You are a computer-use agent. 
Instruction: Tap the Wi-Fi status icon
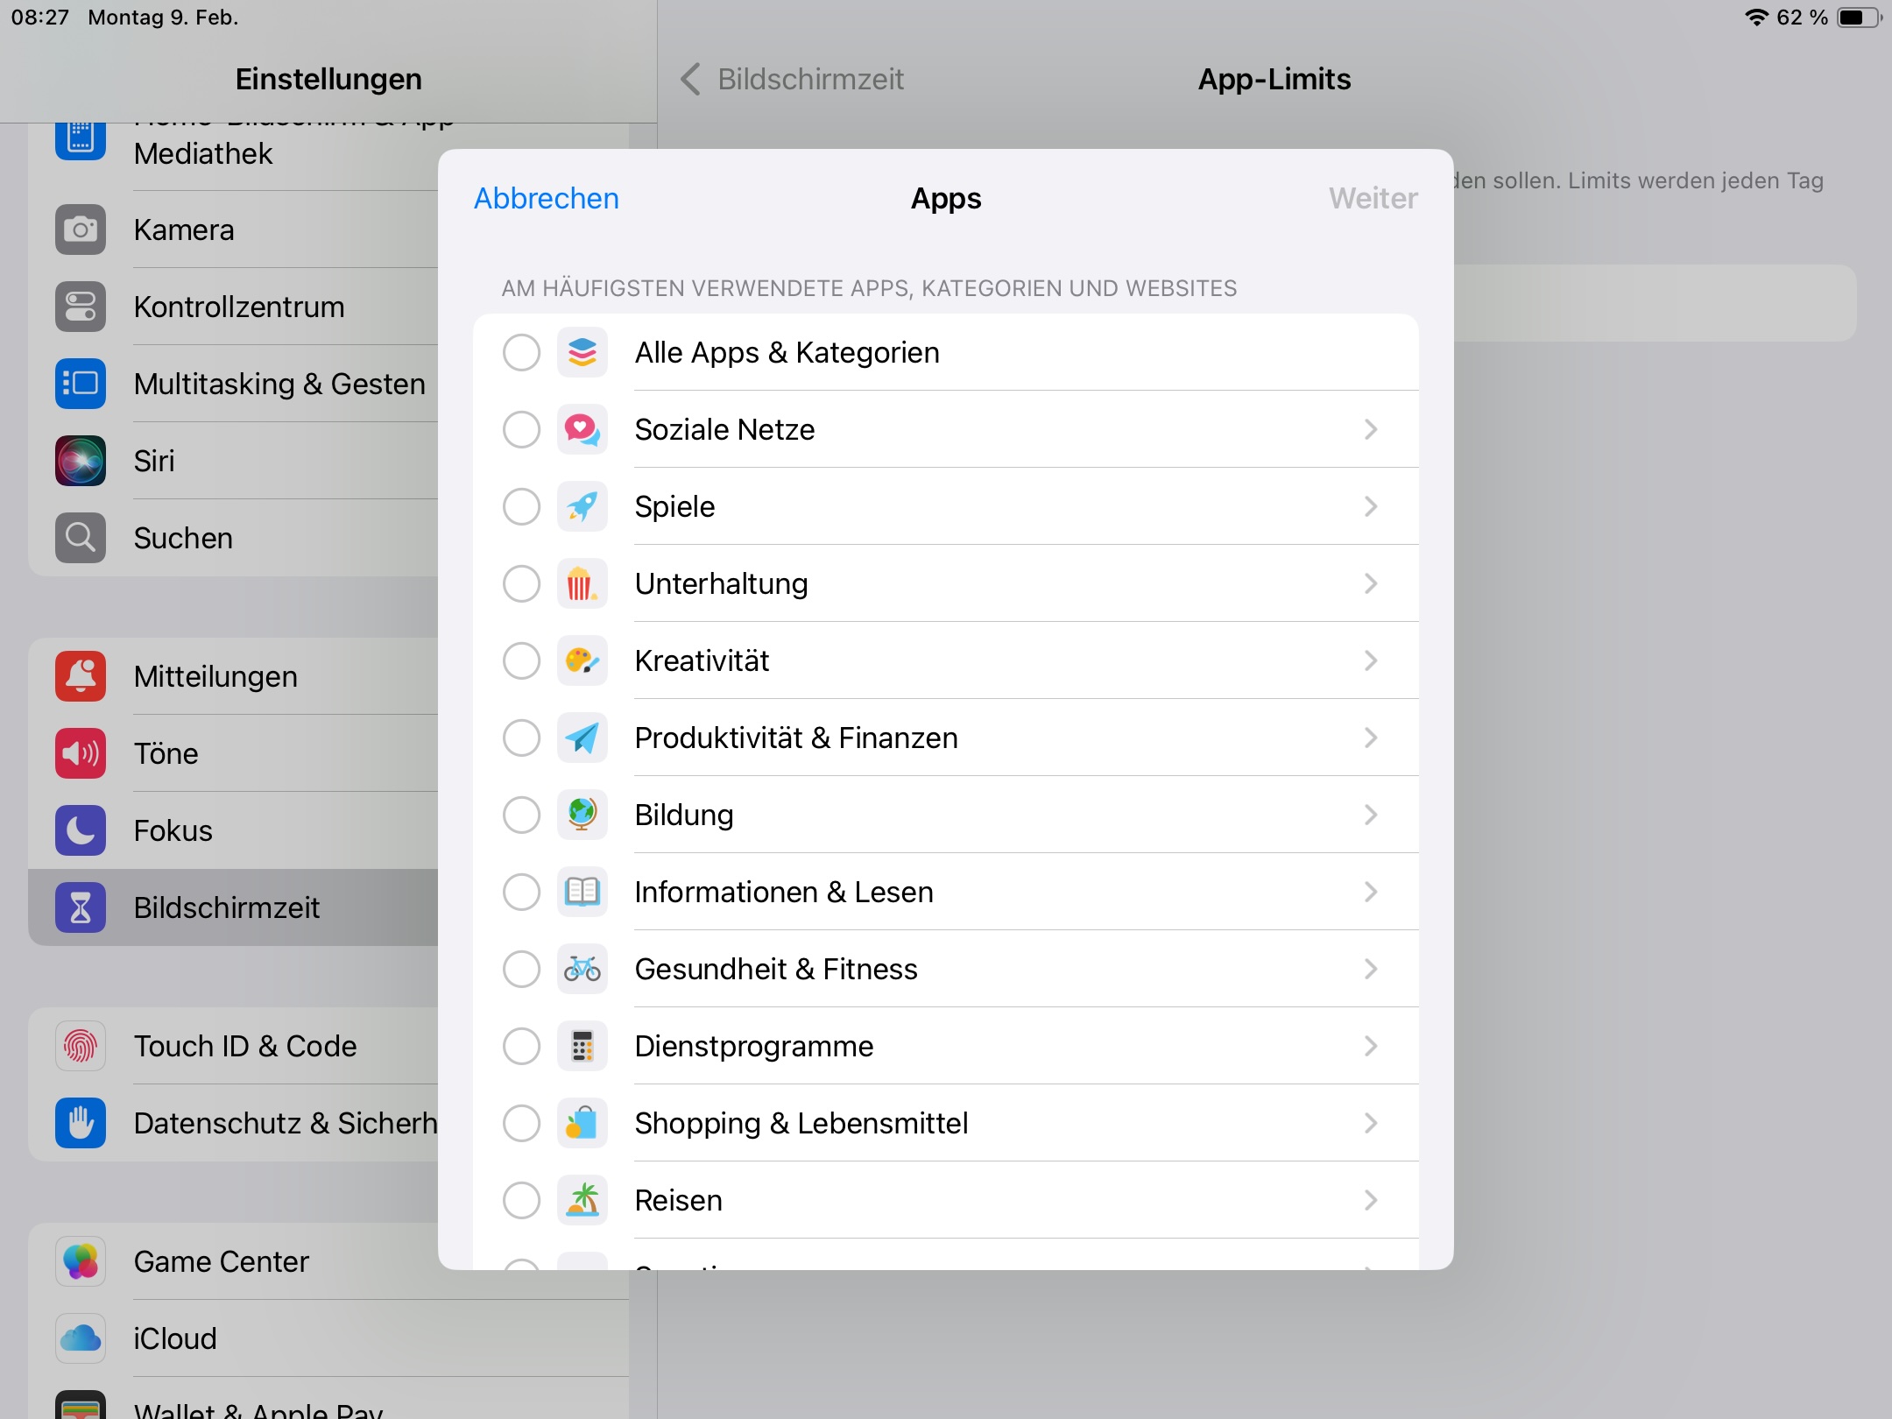[1756, 18]
